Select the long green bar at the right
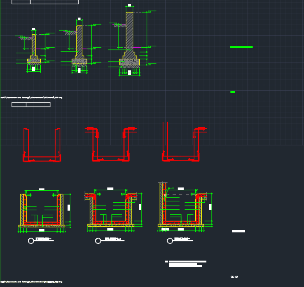Screen dimensions: 304x287 (241, 47)
